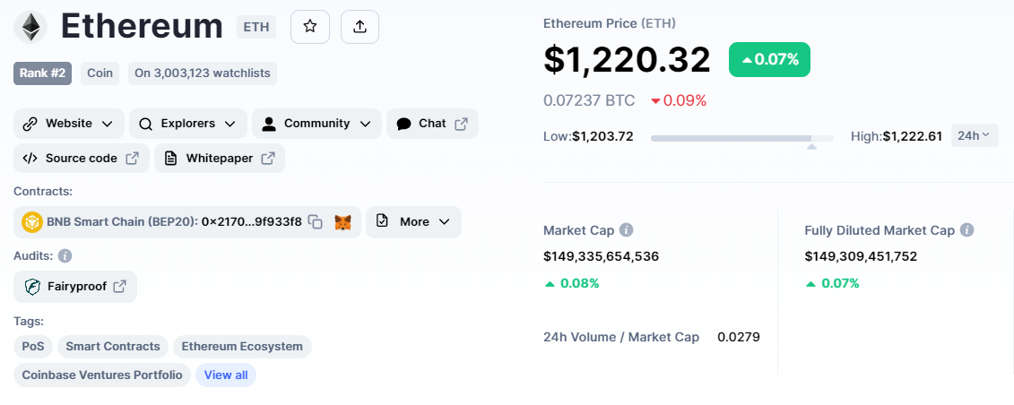Click Market Cap value $149,335,654,536
1014x405 pixels.
coord(602,256)
